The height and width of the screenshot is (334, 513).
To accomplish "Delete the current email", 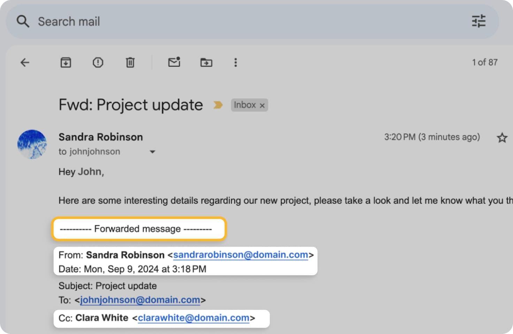I will 130,63.
